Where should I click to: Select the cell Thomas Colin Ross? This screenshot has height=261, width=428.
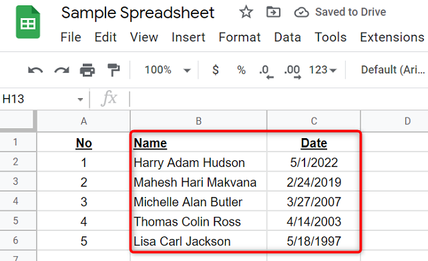pos(199,221)
